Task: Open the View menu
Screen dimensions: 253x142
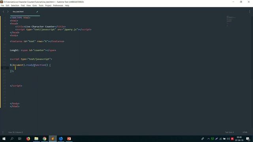Action: click(x=28, y=6)
